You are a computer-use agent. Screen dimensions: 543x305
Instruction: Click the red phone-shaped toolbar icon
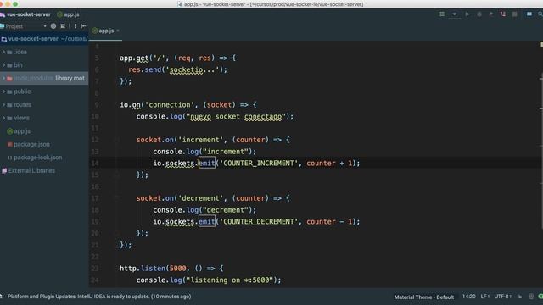[x=503, y=14]
